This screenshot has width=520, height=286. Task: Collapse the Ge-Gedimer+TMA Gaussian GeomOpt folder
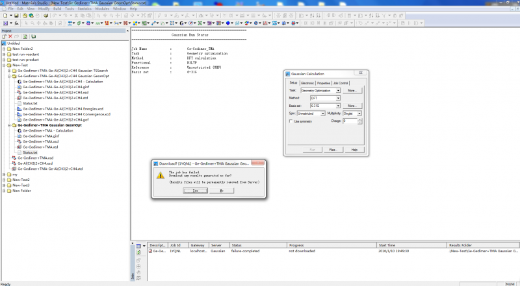coord(9,125)
